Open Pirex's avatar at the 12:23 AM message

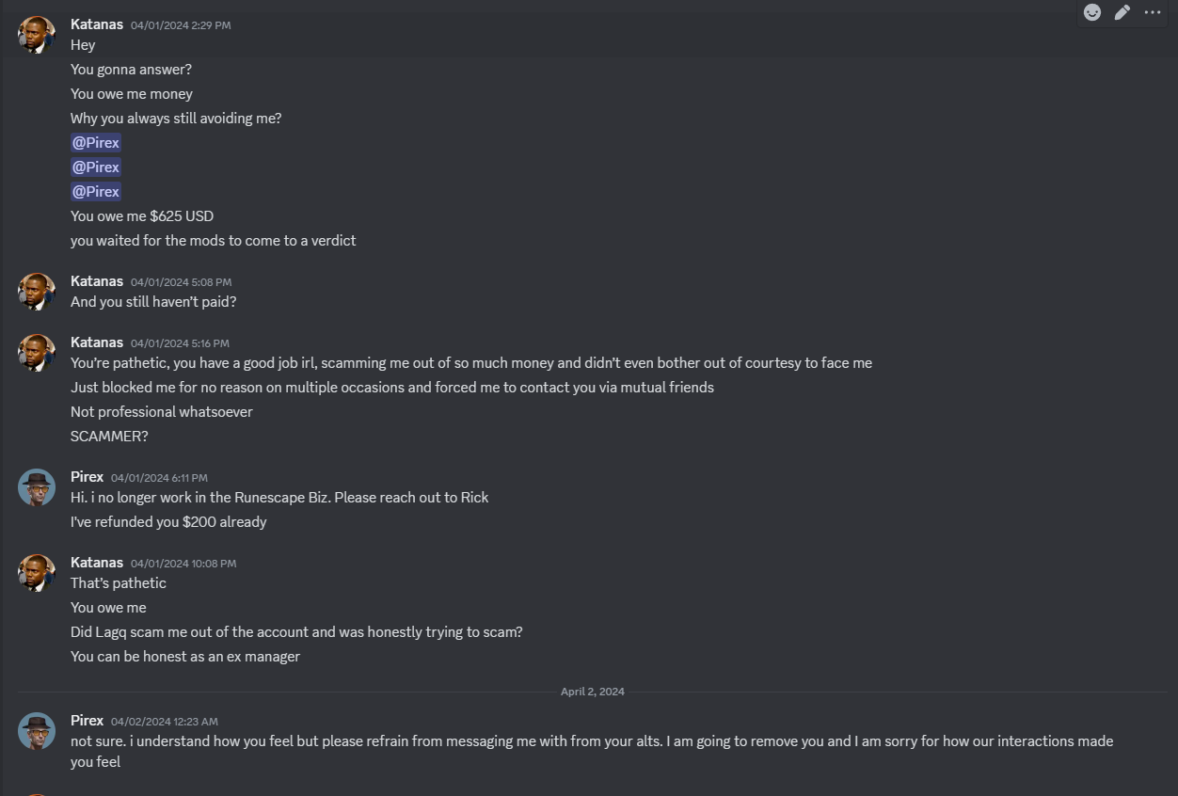tap(37, 731)
